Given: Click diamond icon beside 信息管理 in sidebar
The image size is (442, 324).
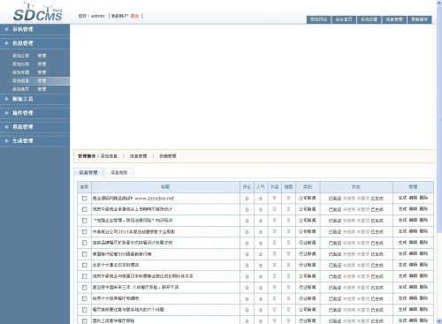Looking at the screenshot, I should click(6, 43).
